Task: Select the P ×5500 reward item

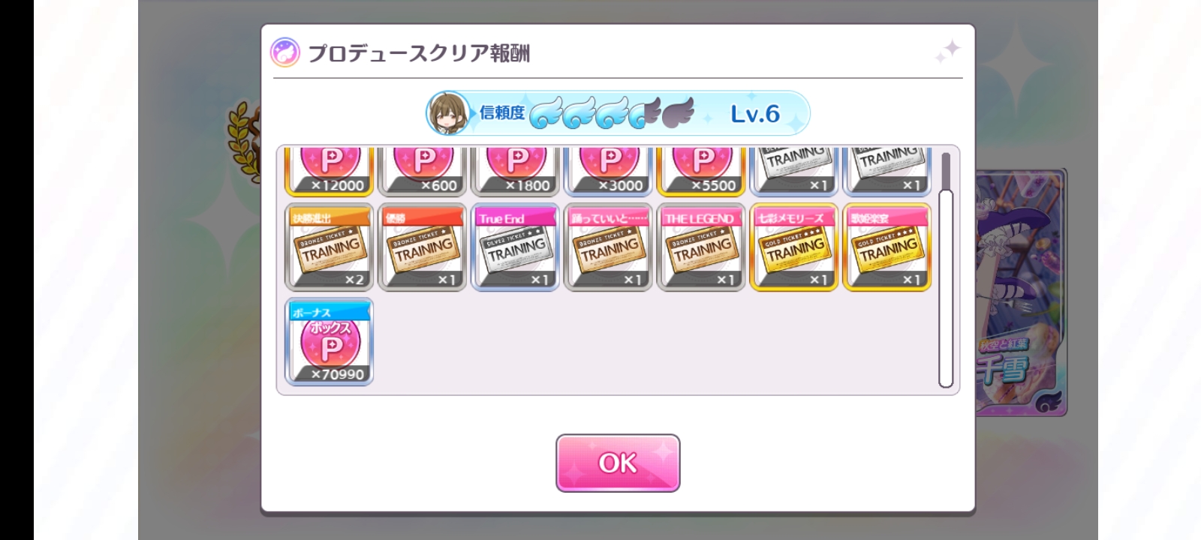Action: 701,172
